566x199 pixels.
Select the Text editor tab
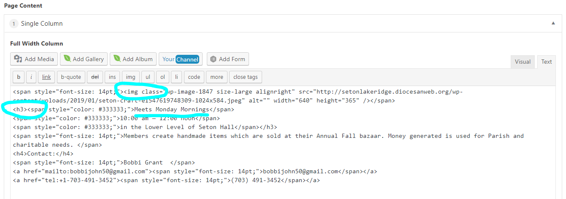click(547, 62)
